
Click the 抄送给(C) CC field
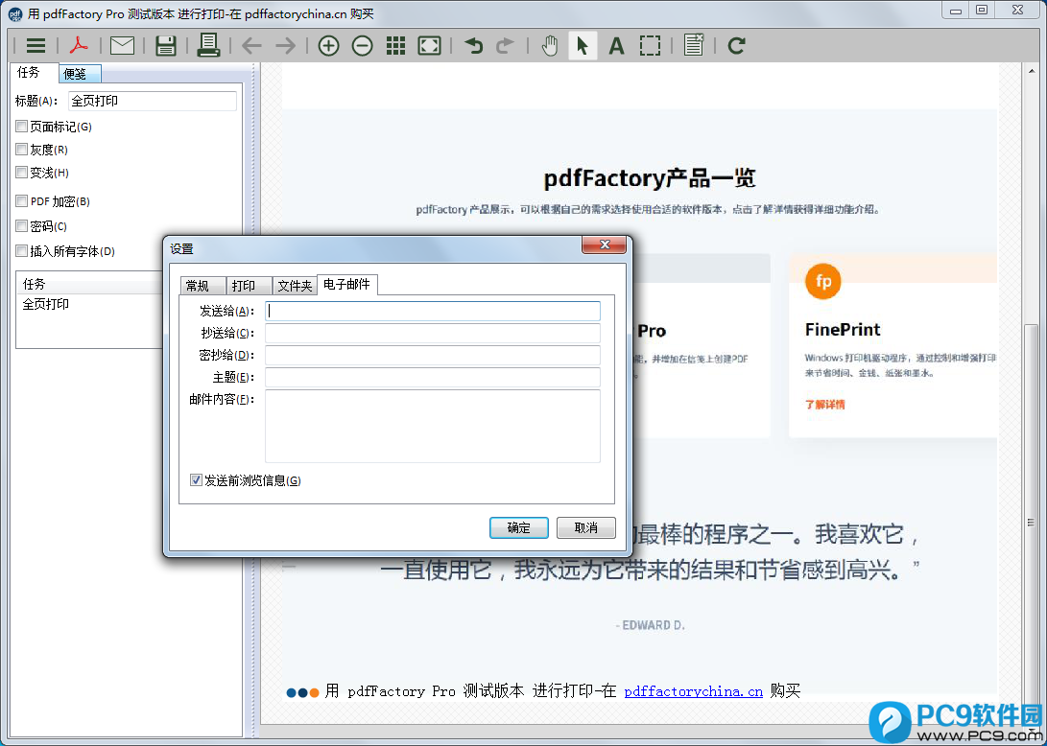[433, 333]
